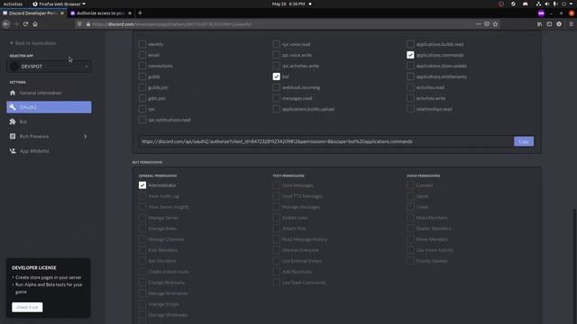Check the messages.read scope checkbox

tap(277, 98)
